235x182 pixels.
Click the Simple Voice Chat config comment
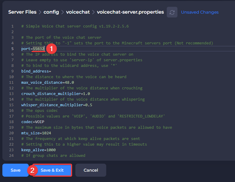[75, 26]
